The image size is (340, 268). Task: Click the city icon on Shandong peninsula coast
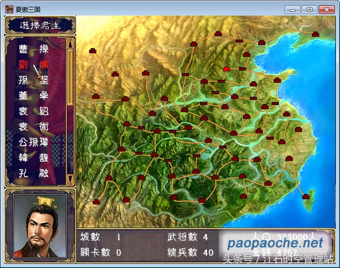(277, 80)
